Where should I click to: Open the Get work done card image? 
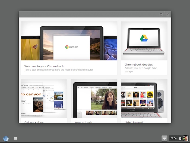(44, 98)
